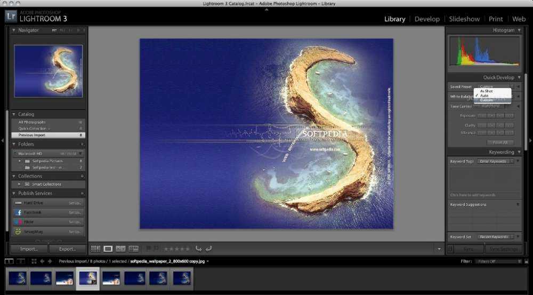Click the Facebook publish service icon
This screenshot has width=533, height=295.
pyautogui.click(x=18, y=212)
